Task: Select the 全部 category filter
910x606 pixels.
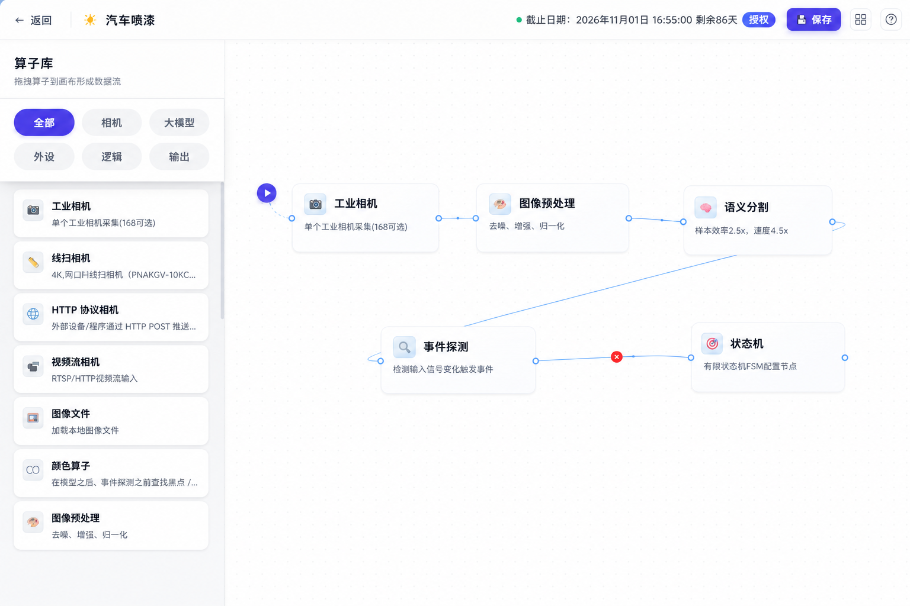Action: [x=44, y=123]
